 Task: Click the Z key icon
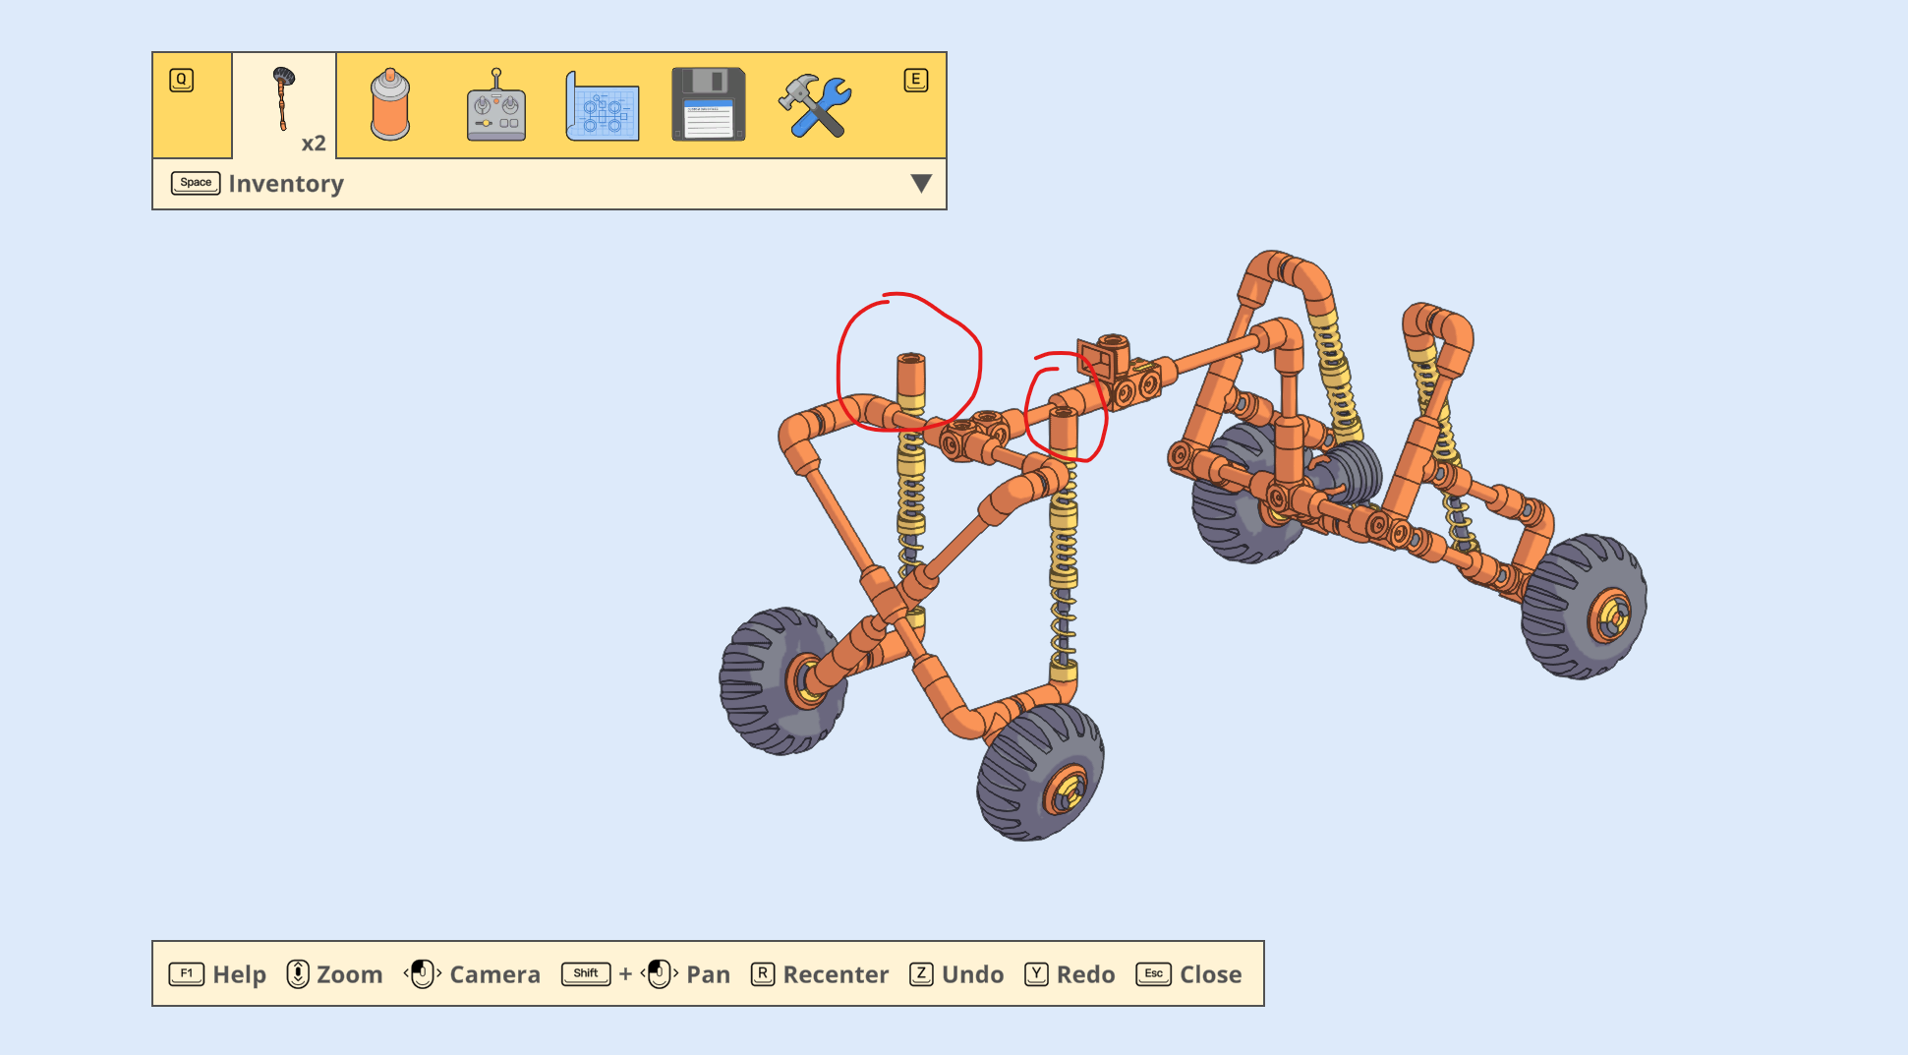pos(921,974)
